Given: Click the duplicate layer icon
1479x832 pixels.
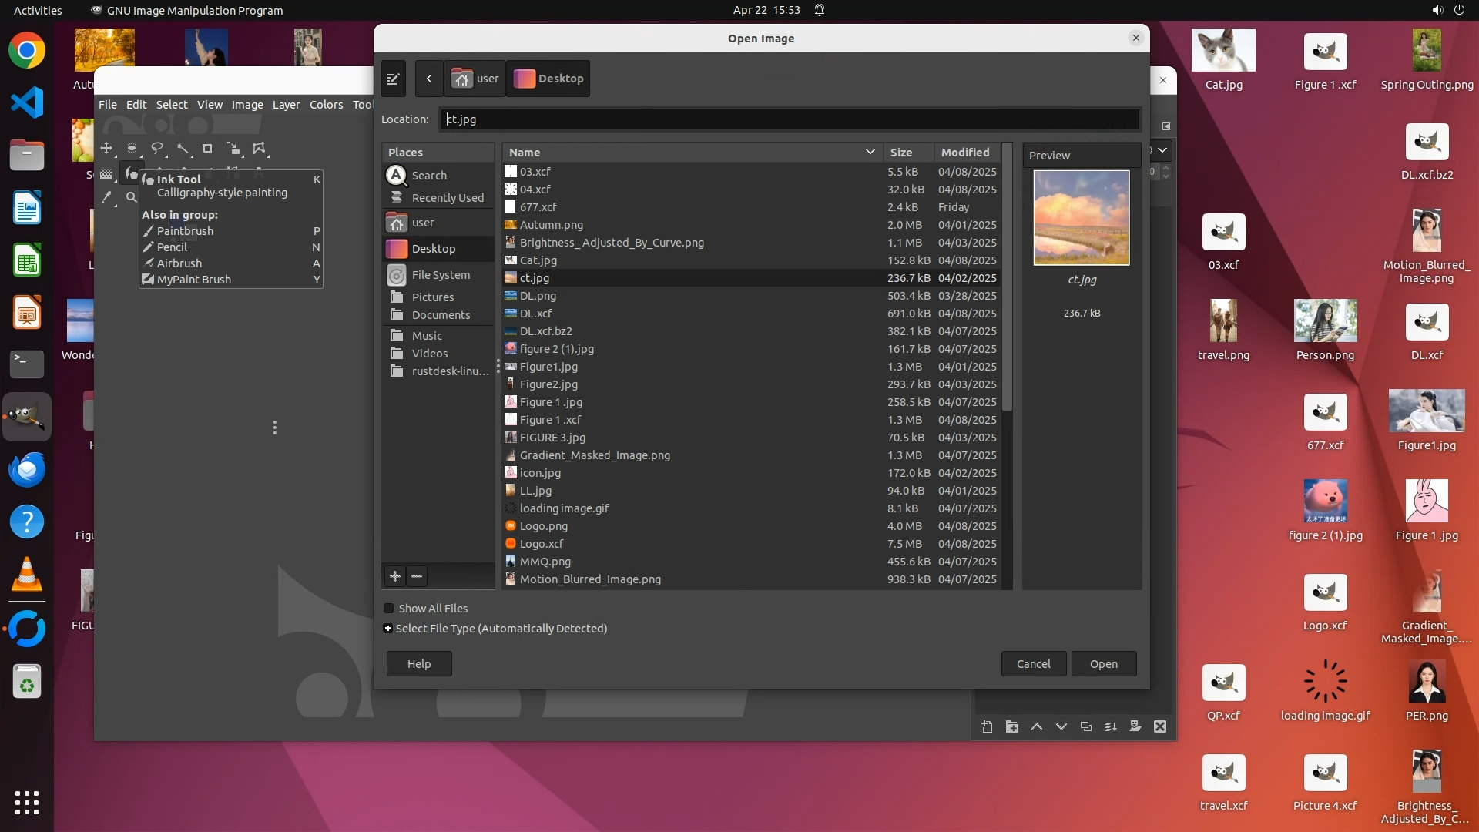Looking at the screenshot, I should click(x=1085, y=726).
